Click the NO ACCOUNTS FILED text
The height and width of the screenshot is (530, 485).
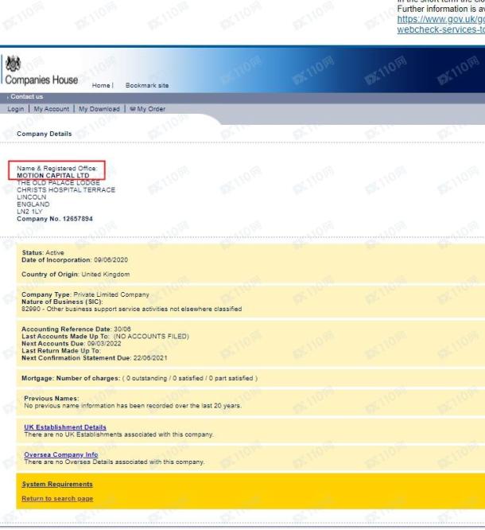pos(151,337)
